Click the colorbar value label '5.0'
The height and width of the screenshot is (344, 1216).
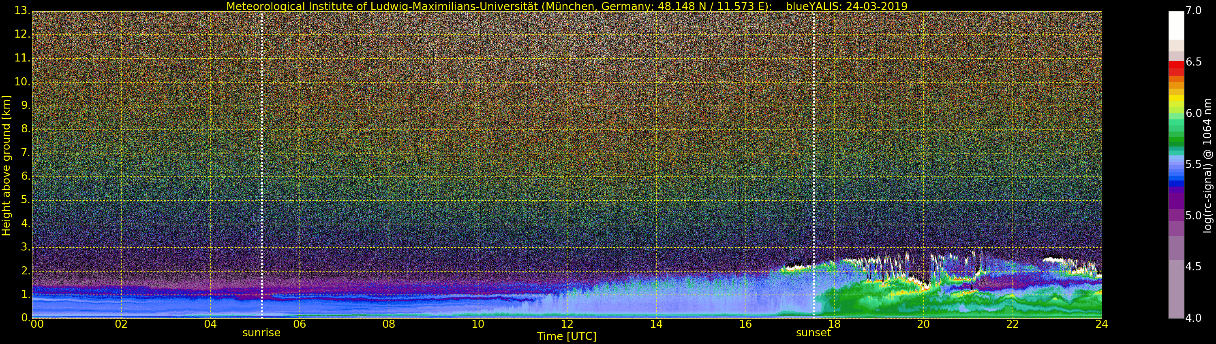coord(1193,215)
